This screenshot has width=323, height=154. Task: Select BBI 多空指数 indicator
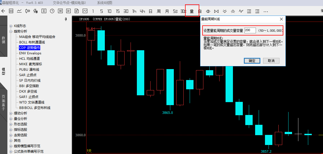(x=29, y=86)
